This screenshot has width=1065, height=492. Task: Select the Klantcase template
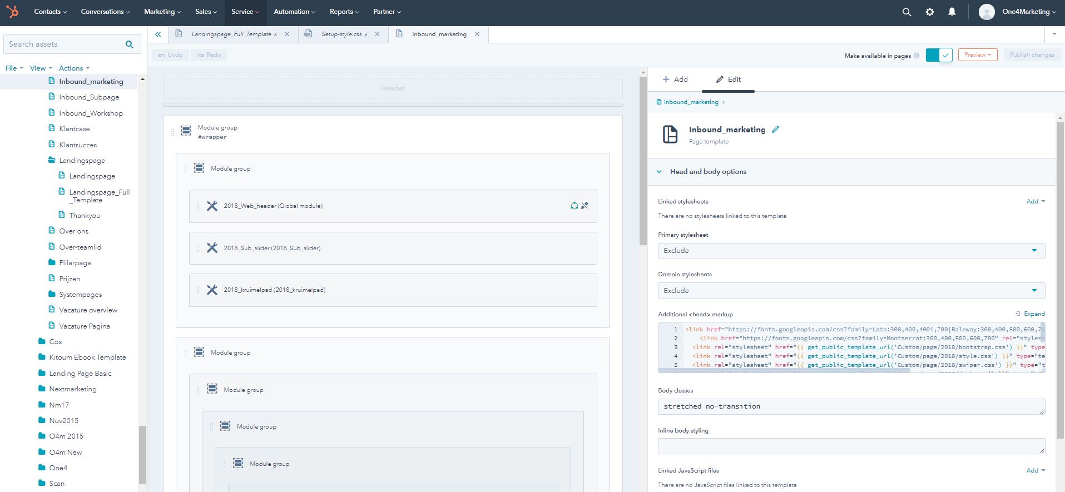point(74,129)
